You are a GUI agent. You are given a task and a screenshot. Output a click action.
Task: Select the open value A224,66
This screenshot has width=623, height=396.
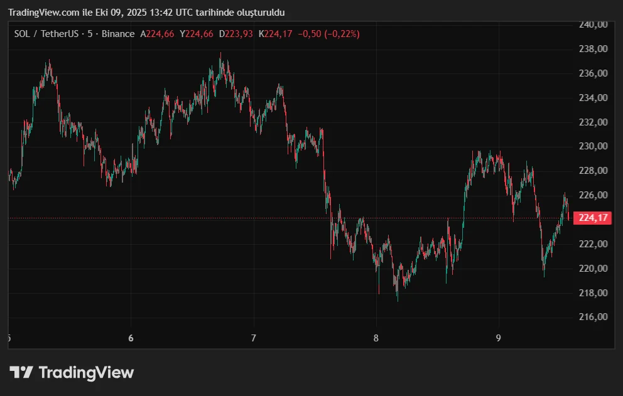[157, 34]
